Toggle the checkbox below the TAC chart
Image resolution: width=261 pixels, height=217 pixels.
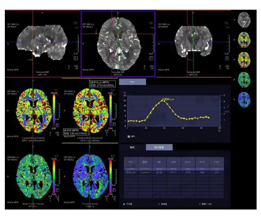point(129,137)
